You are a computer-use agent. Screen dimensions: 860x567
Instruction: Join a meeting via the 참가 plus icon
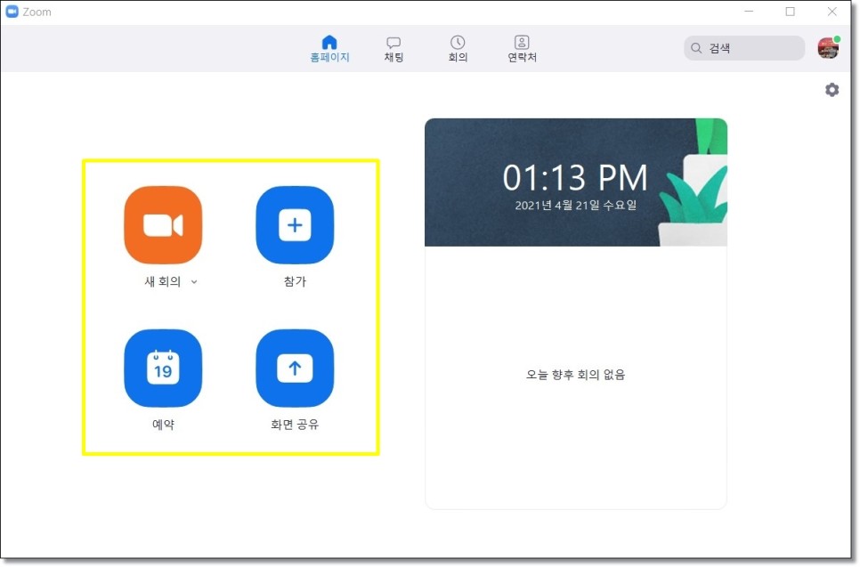[x=295, y=225]
